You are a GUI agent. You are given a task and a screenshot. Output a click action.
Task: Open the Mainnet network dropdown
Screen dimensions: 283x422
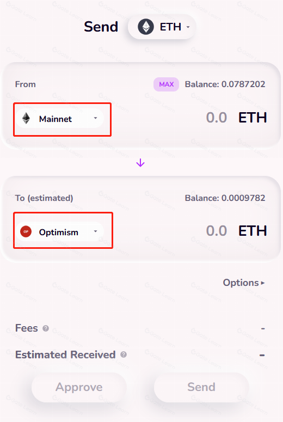tap(60, 118)
